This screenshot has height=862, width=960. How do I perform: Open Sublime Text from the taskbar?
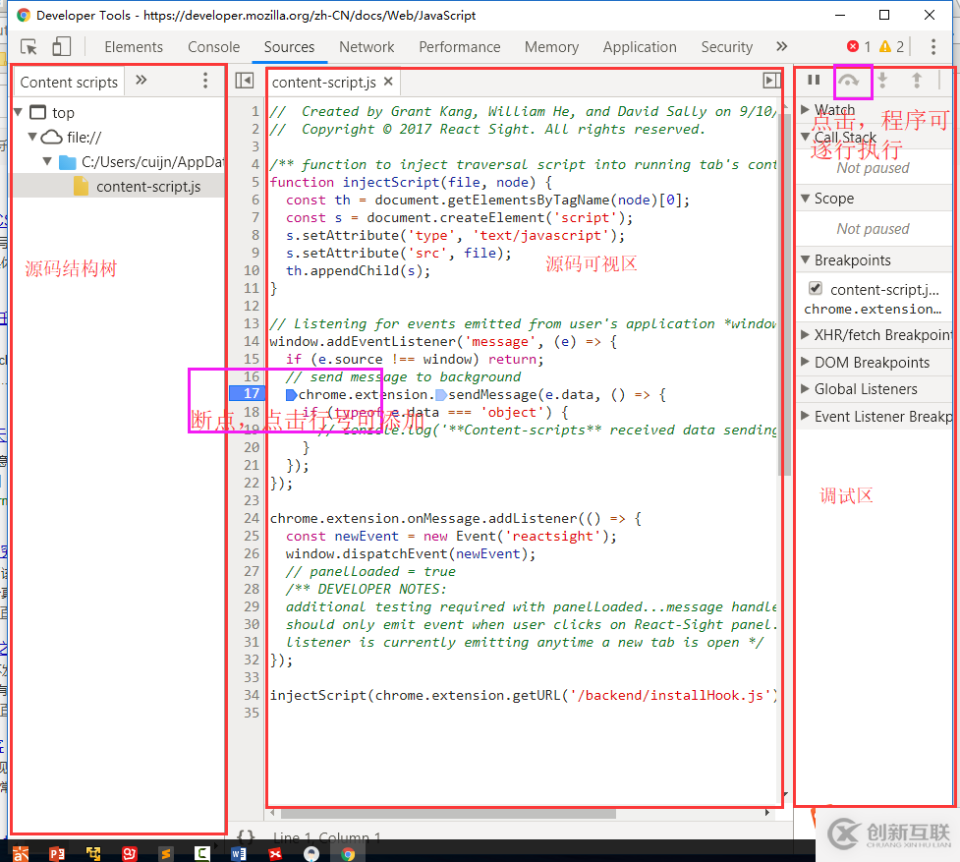[x=165, y=853]
